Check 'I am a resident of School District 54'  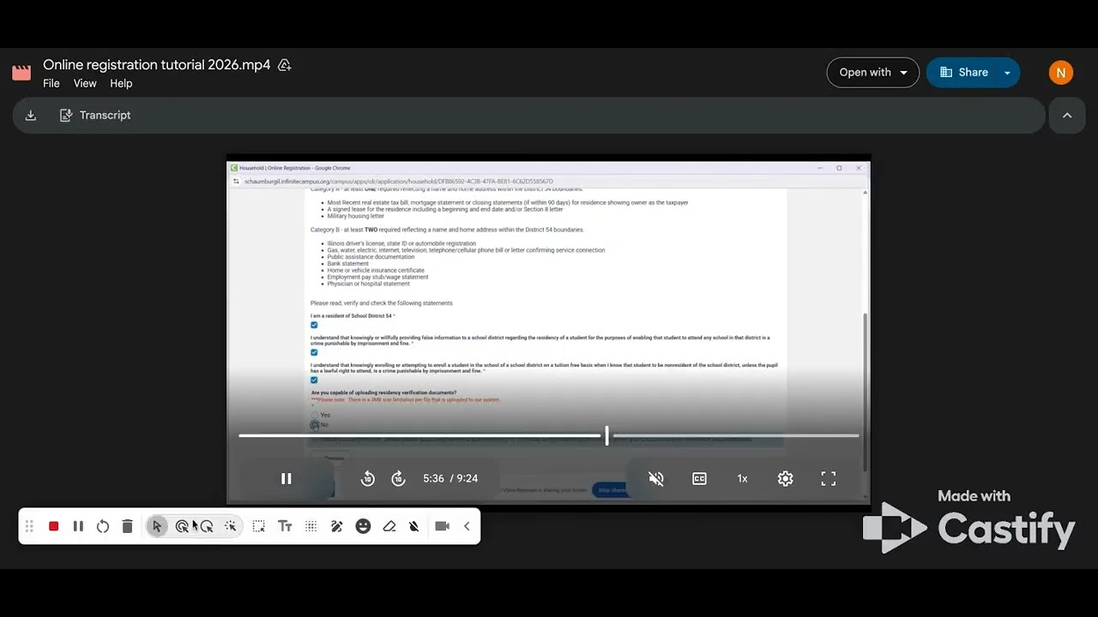(x=314, y=325)
